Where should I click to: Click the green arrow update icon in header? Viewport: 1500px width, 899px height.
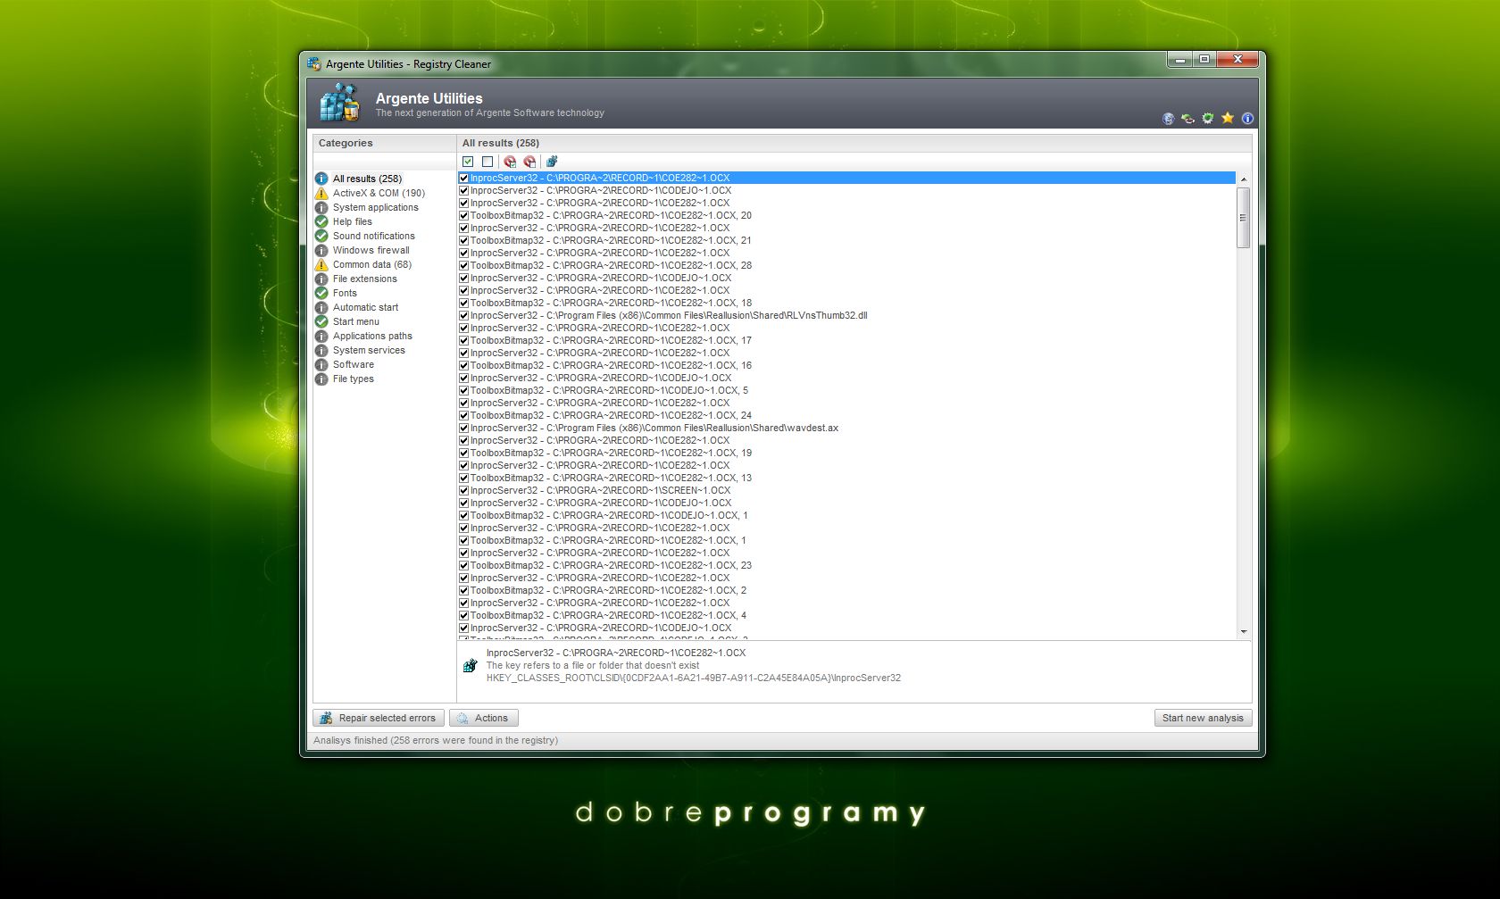tap(1187, 119)
